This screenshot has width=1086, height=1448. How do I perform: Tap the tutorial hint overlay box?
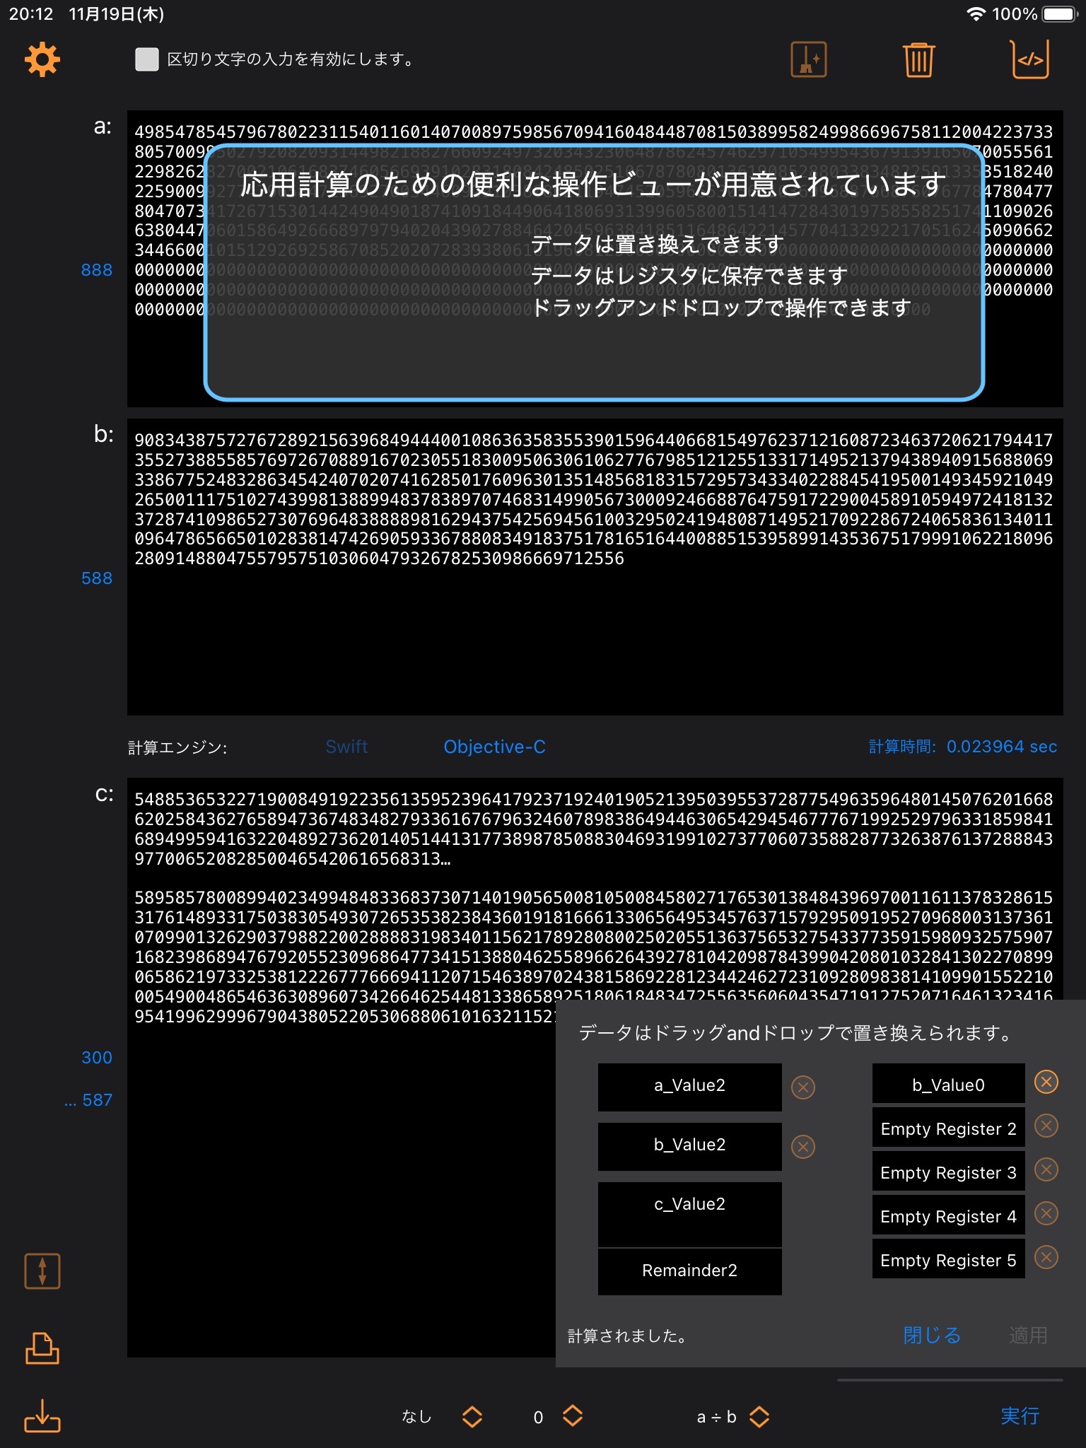[594, 271]
